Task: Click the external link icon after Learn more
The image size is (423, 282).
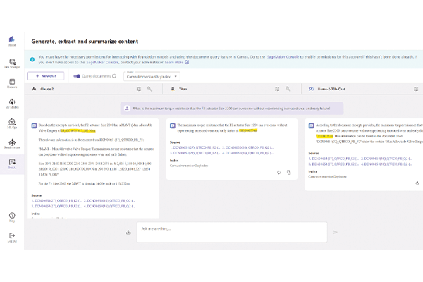Action: point(187,62)
